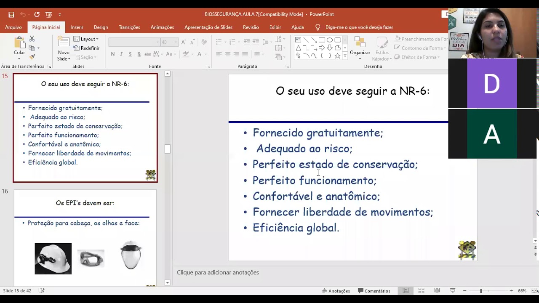Open Paragraph dialog launcher in Parágrafo group
The height and width of the screenshot is (303, 539).
point(287,66)
